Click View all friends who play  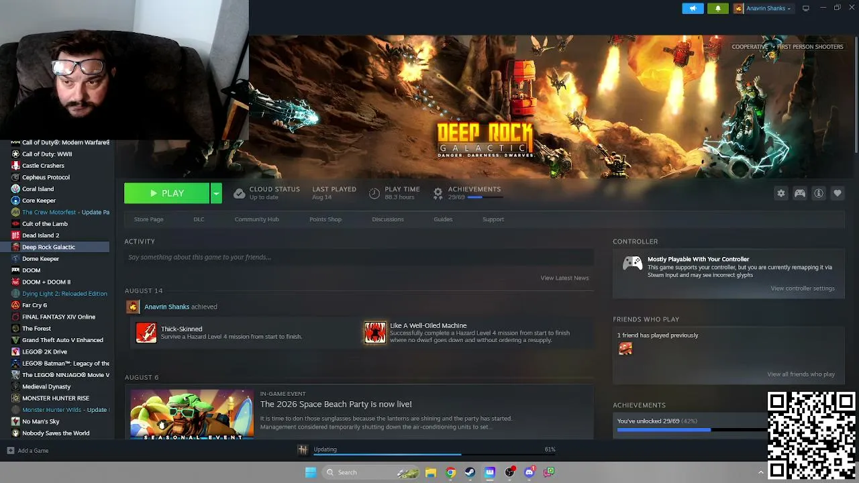[801, 374]
